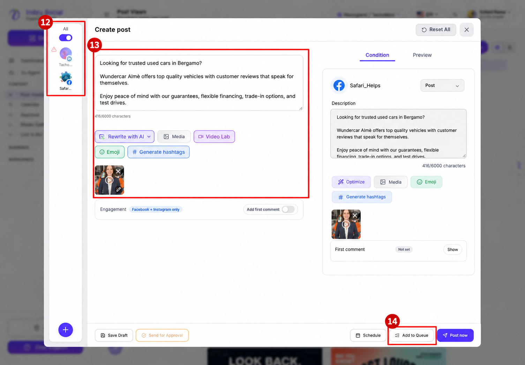This screenshot has height=365, width=525.
Task: Click the Facebook + Instagram only badge
Action: point(156,210)
